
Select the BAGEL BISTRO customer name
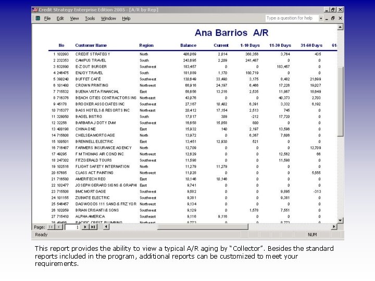[x=89, y=117]
